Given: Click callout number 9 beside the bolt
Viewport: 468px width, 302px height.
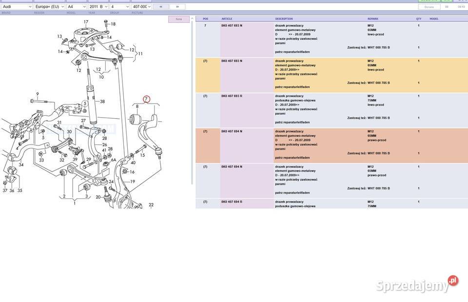Looking at the screenshot, I should click(x=37, y=94).
